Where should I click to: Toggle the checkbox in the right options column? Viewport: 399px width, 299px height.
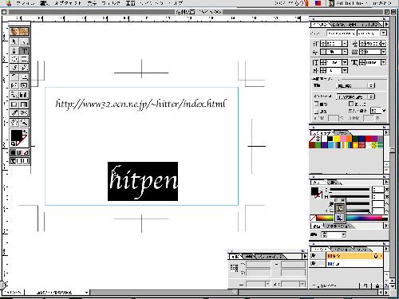tap(351, 104)
